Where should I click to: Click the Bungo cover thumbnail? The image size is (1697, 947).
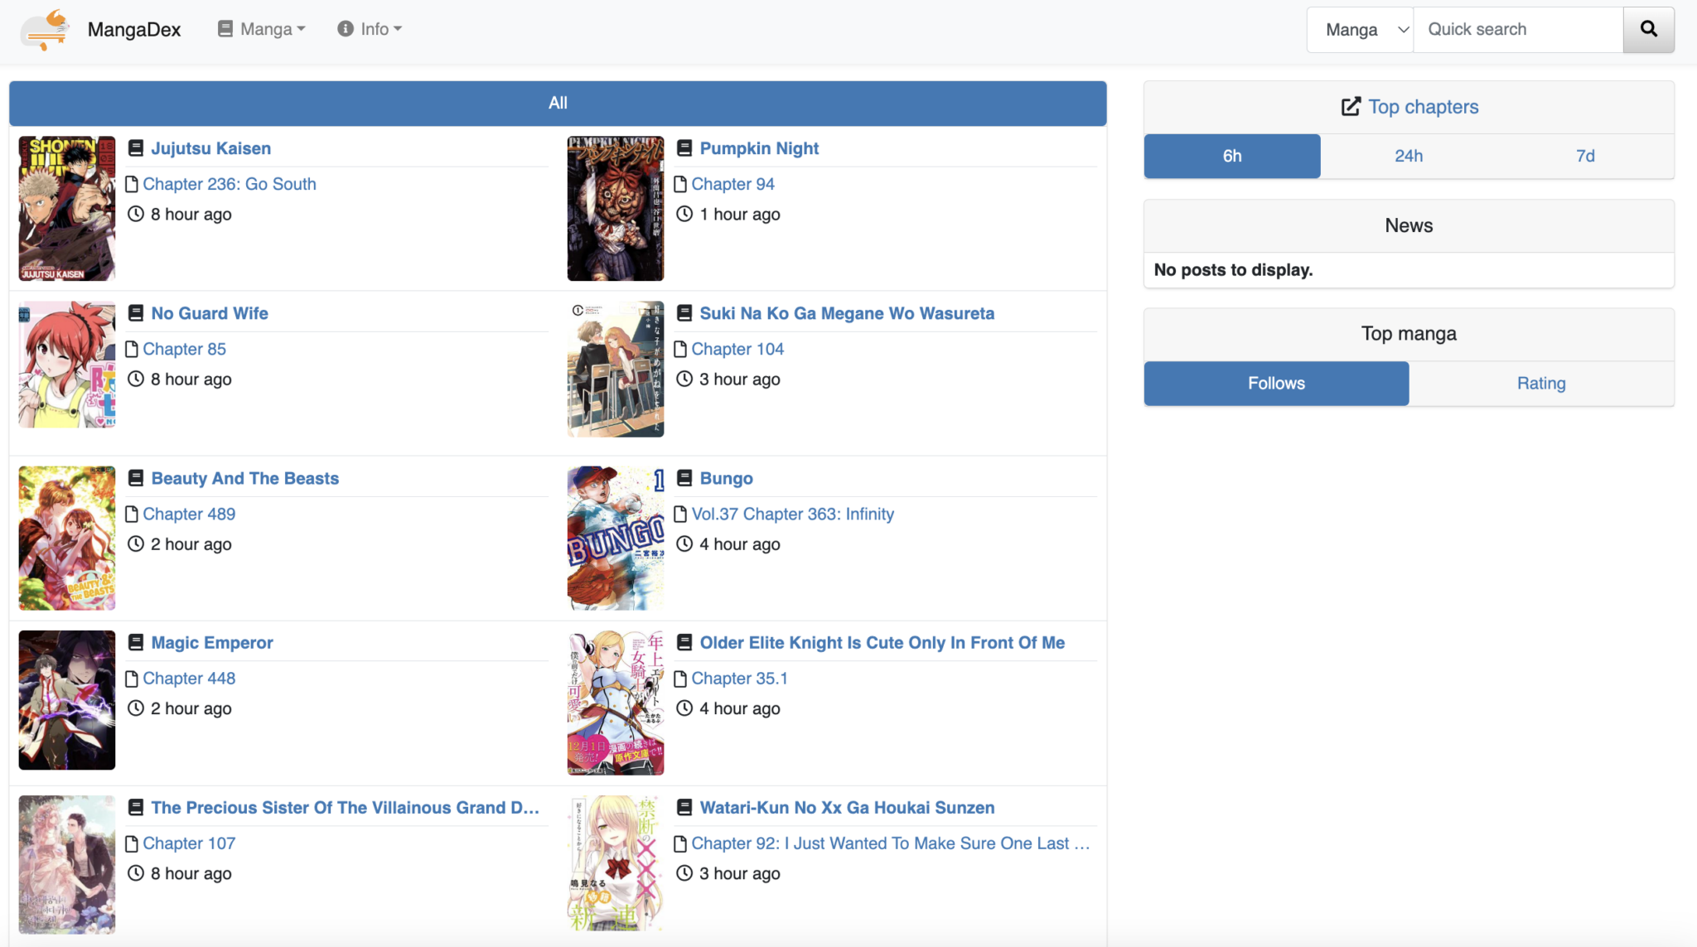pyautogui.click(x=616, y=538)
